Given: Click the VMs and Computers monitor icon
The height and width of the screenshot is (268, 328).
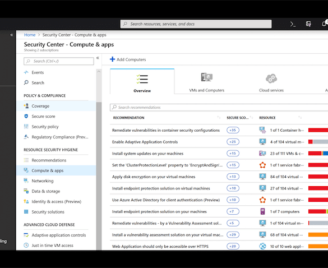Looking at the screenshot, I should 207,77.
